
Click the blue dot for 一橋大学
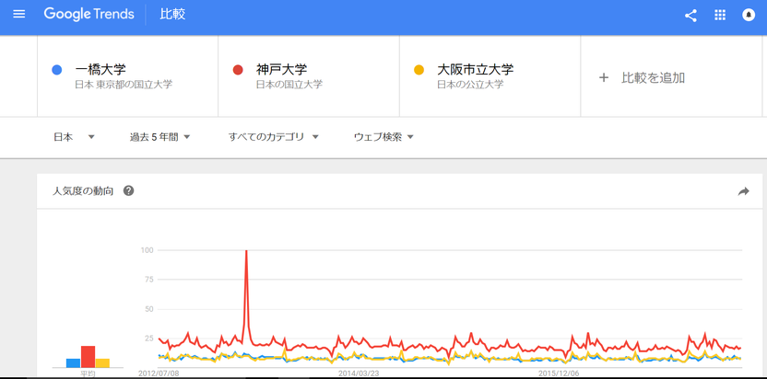coord(57,70)
